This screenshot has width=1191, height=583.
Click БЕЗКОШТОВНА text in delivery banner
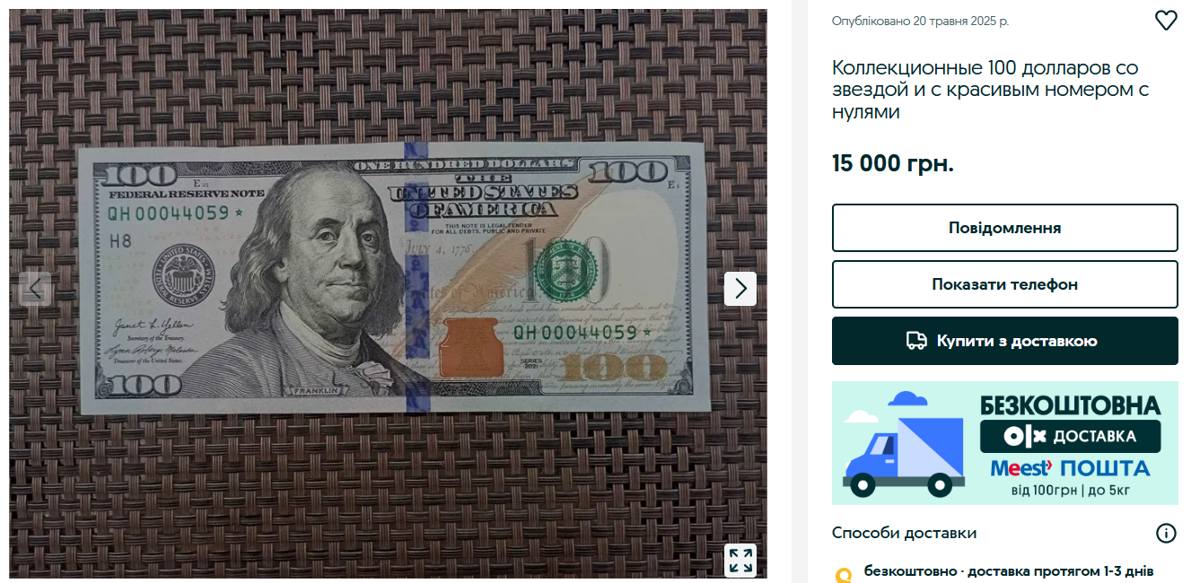click(1070, 405)
